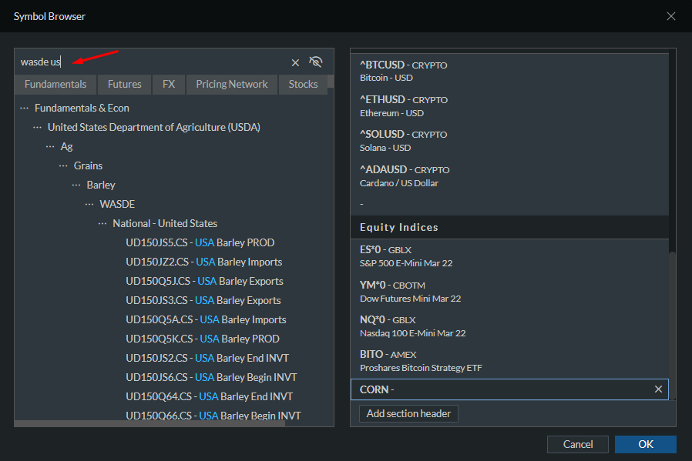Confirm with the OK button

(x=646, y=444)
